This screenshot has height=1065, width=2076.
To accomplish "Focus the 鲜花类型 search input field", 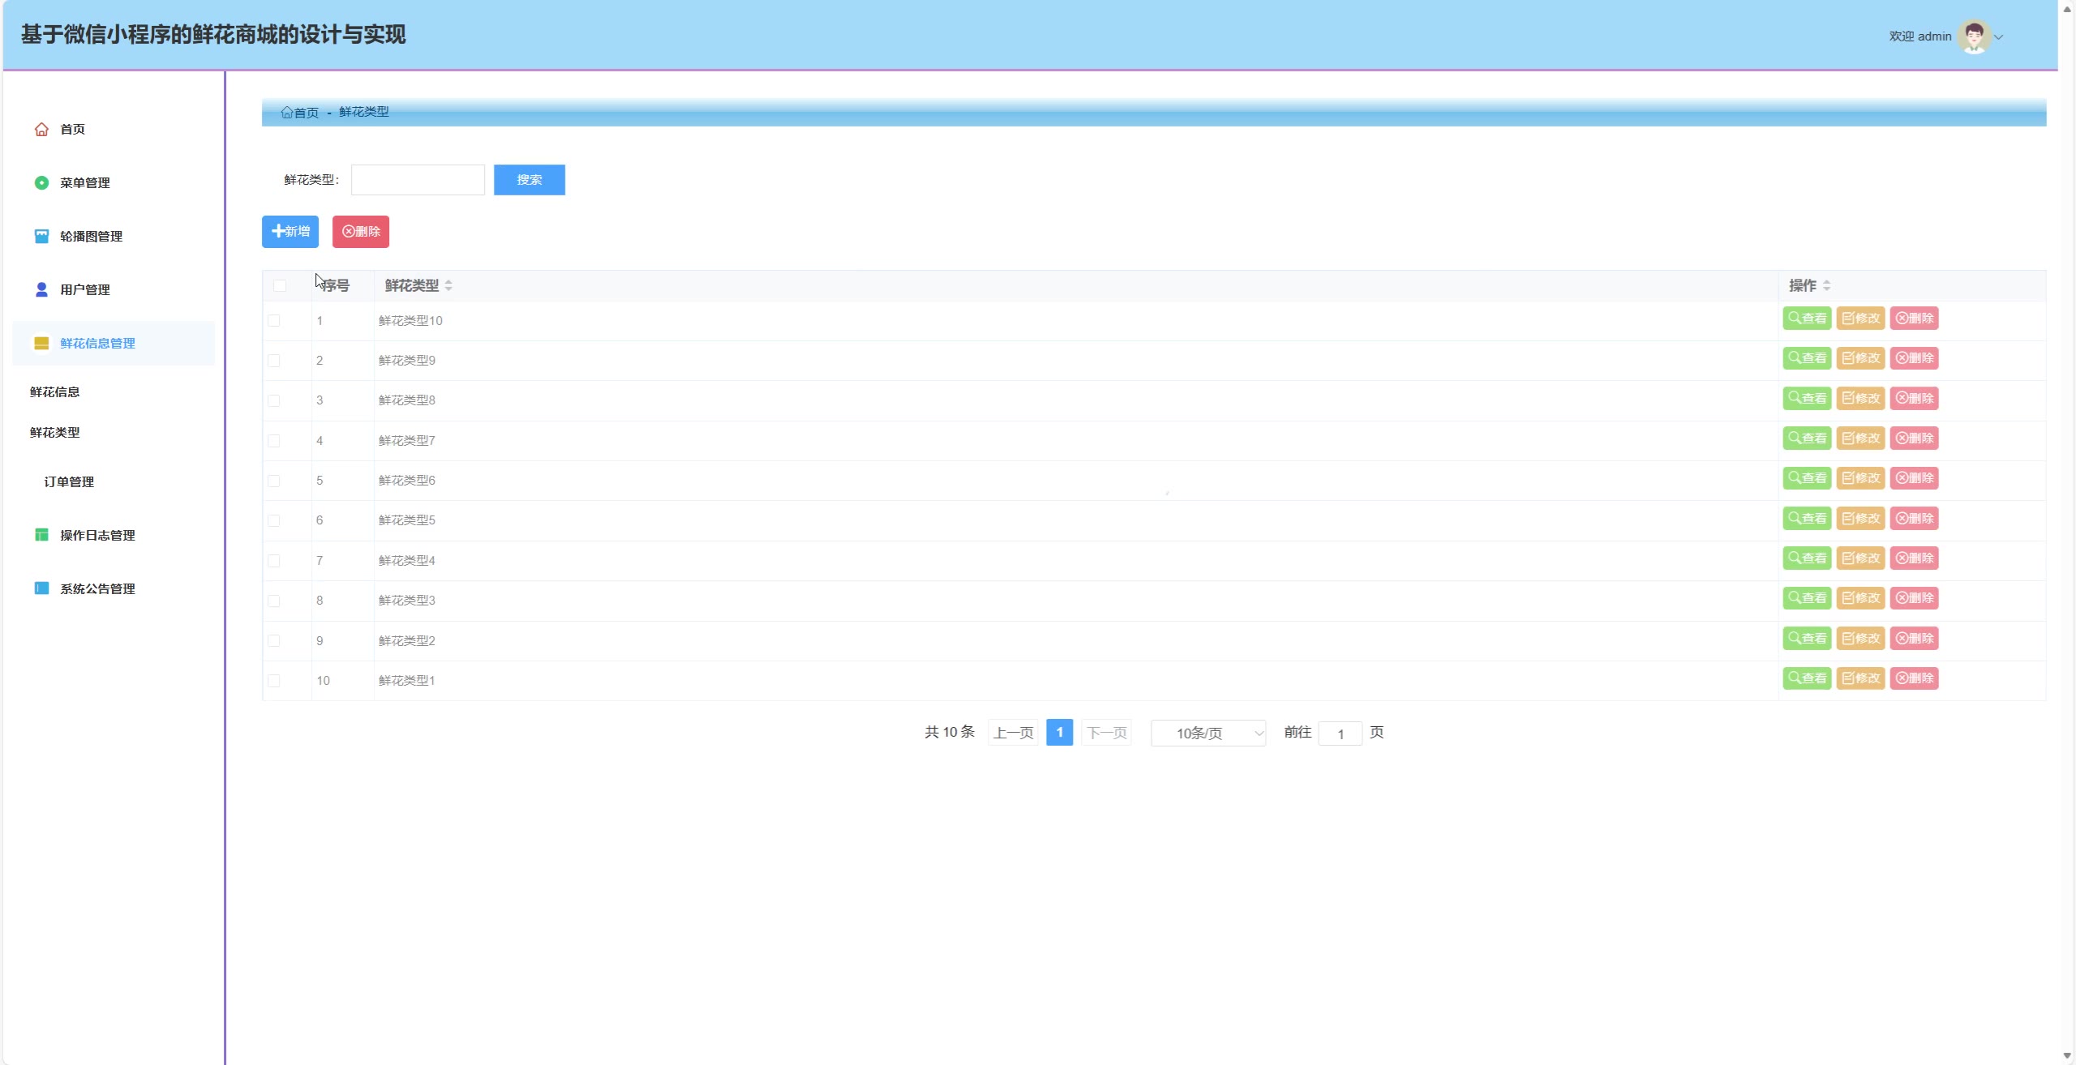I will click(x=418, y=180).
